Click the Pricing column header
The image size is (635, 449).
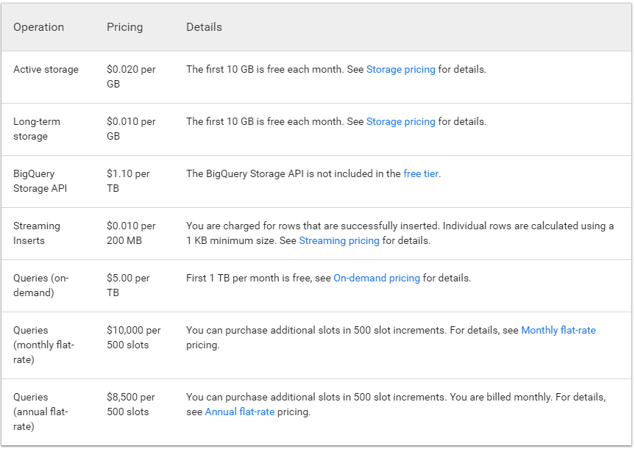(125, 27)
